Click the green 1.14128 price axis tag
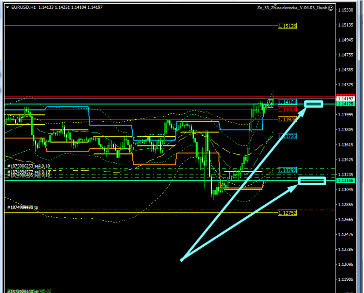This screenshot has height=293, width=364. pyautogui.click(x=346, y=104)
